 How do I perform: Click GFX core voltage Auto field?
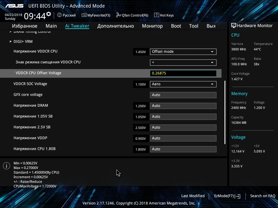183,95
